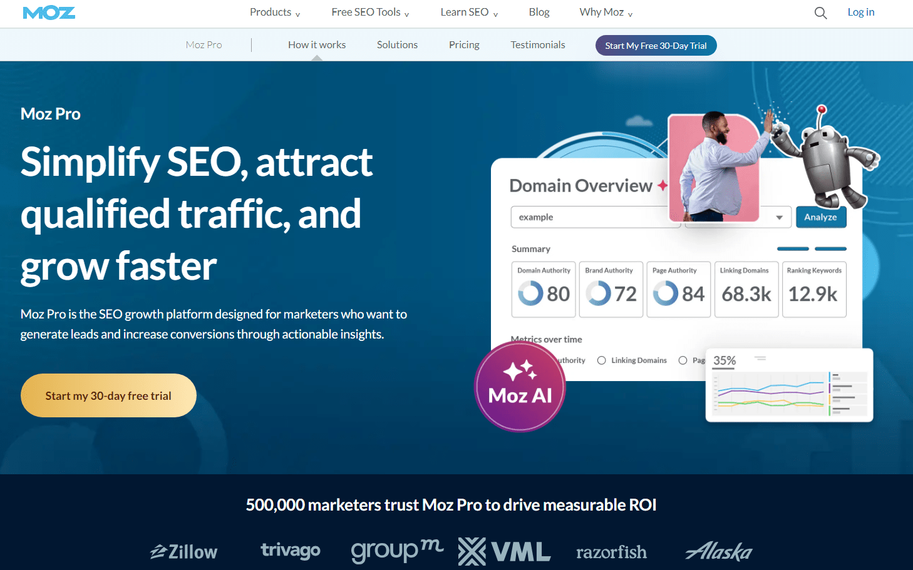913x570 pixels.
Task: Click the Domain Authority donut chart
Action: pos(530,293)
